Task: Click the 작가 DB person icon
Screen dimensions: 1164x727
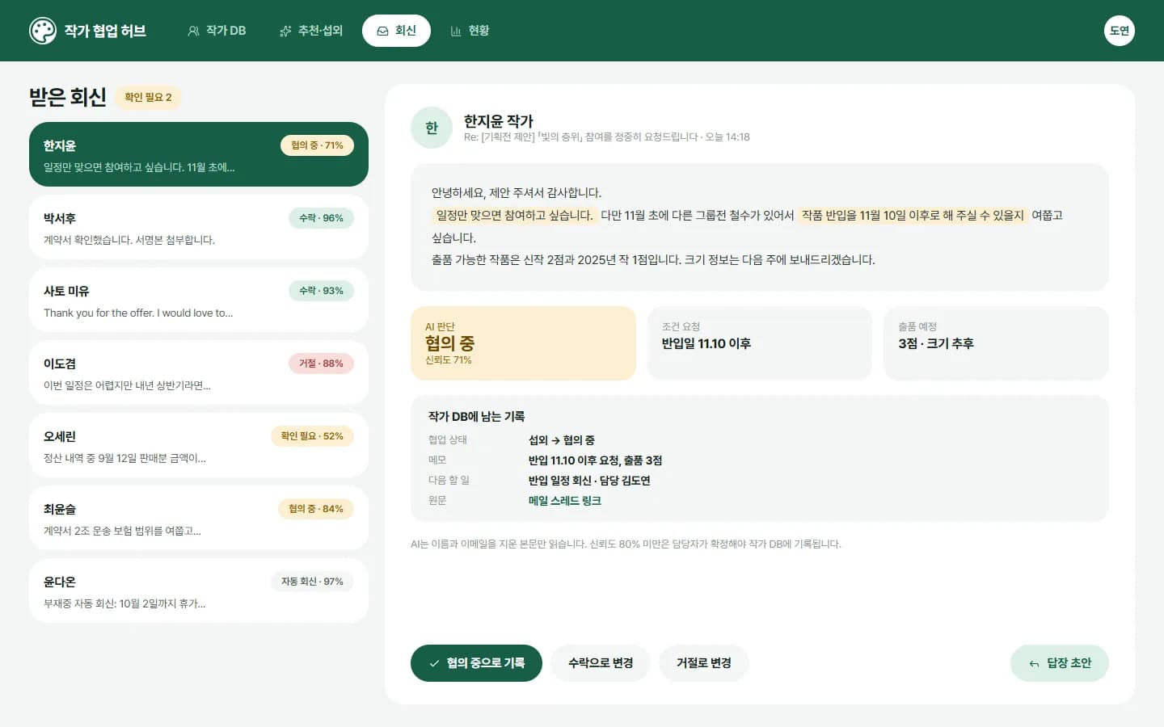Action: [193, 31]
